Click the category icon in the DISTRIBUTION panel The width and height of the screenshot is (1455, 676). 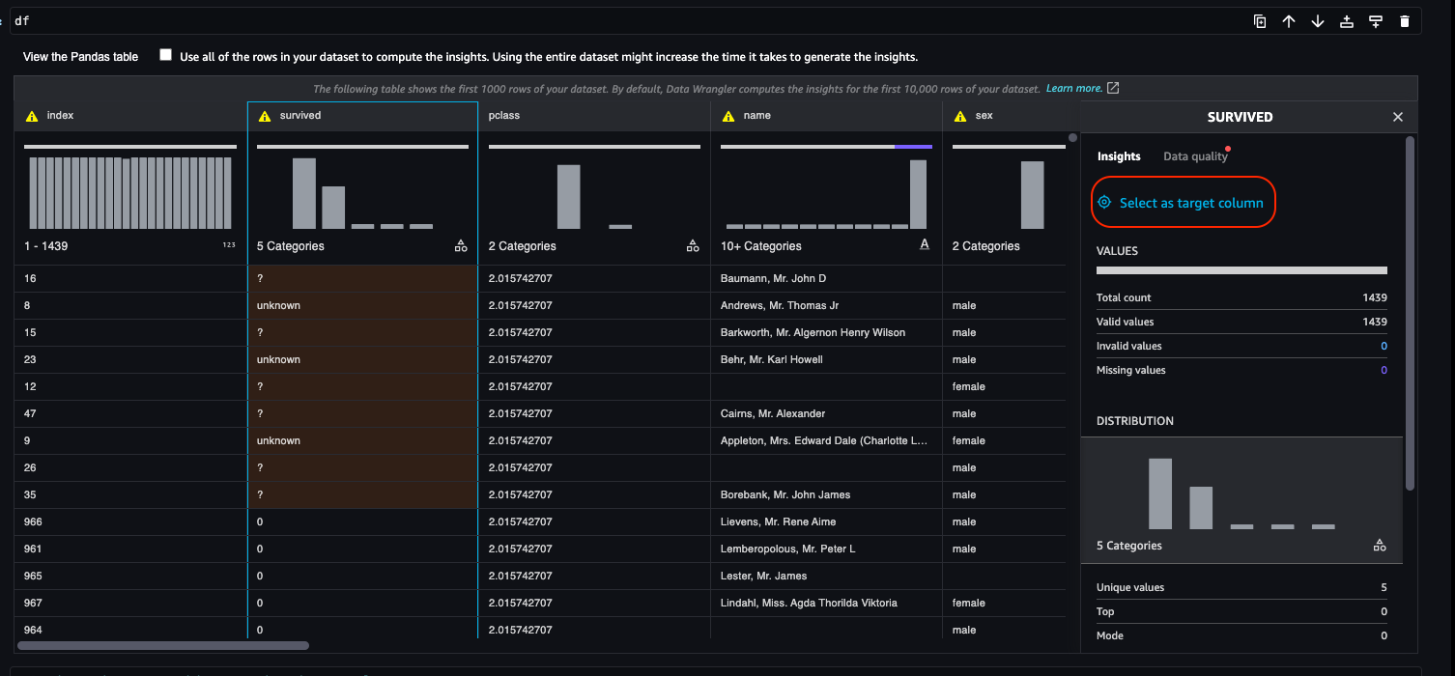click(1380, 545)
